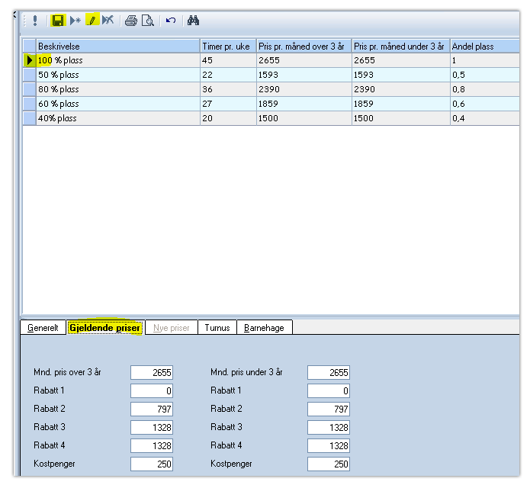This screenshot has width=530, height=485.
Task: Select the 40% plass row
Action: [x=271, y=118]
